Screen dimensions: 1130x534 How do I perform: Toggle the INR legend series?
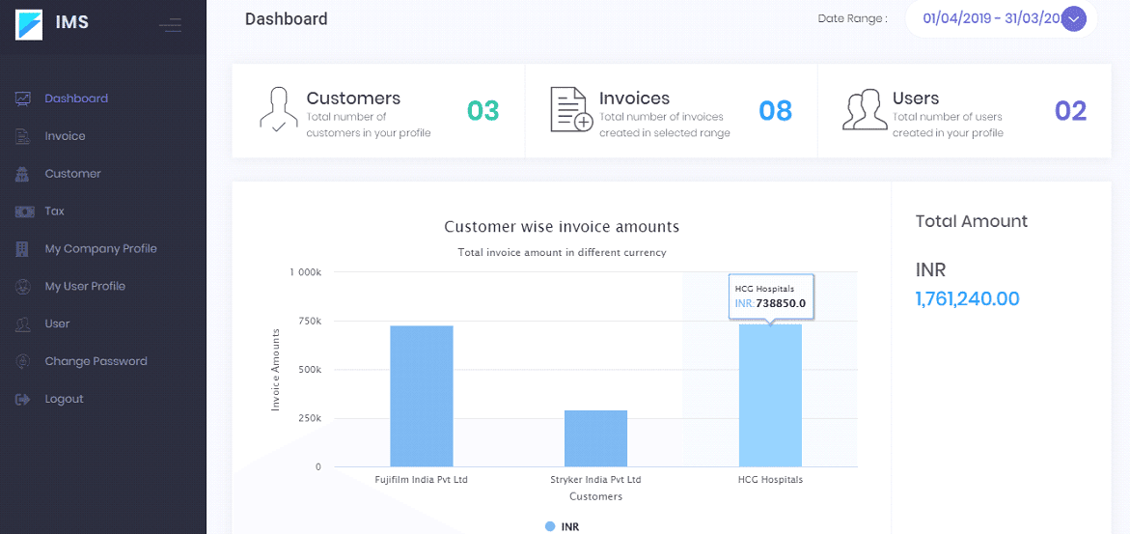563,527
